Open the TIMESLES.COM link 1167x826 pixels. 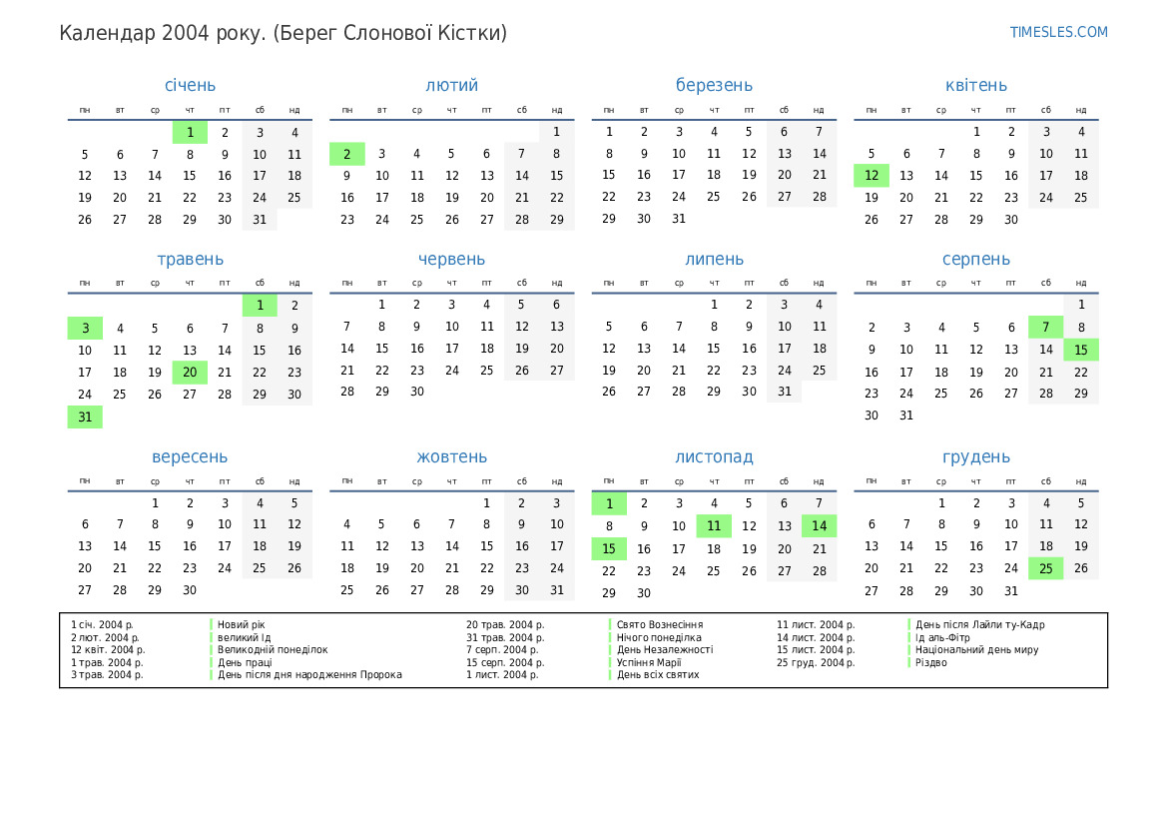coord(1058,32)
